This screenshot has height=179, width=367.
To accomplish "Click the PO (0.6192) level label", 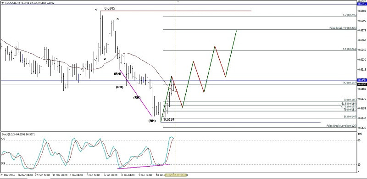I will click(350, 83).
